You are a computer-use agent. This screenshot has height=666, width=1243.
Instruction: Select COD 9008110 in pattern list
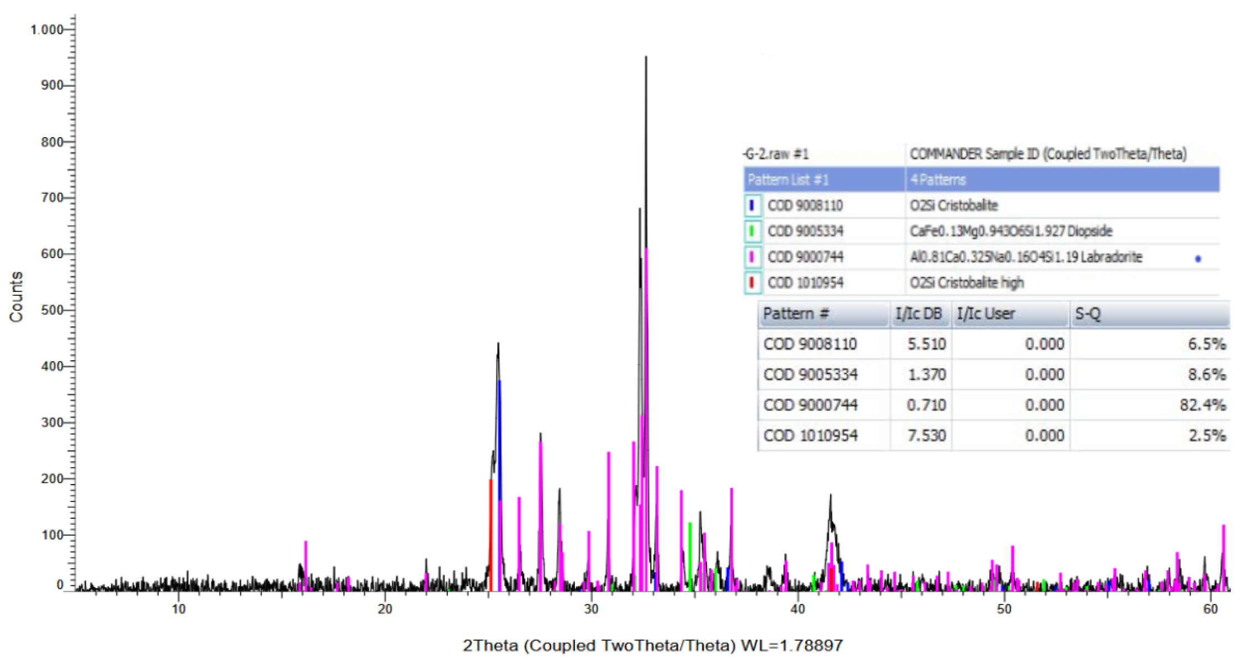(805, 206)
